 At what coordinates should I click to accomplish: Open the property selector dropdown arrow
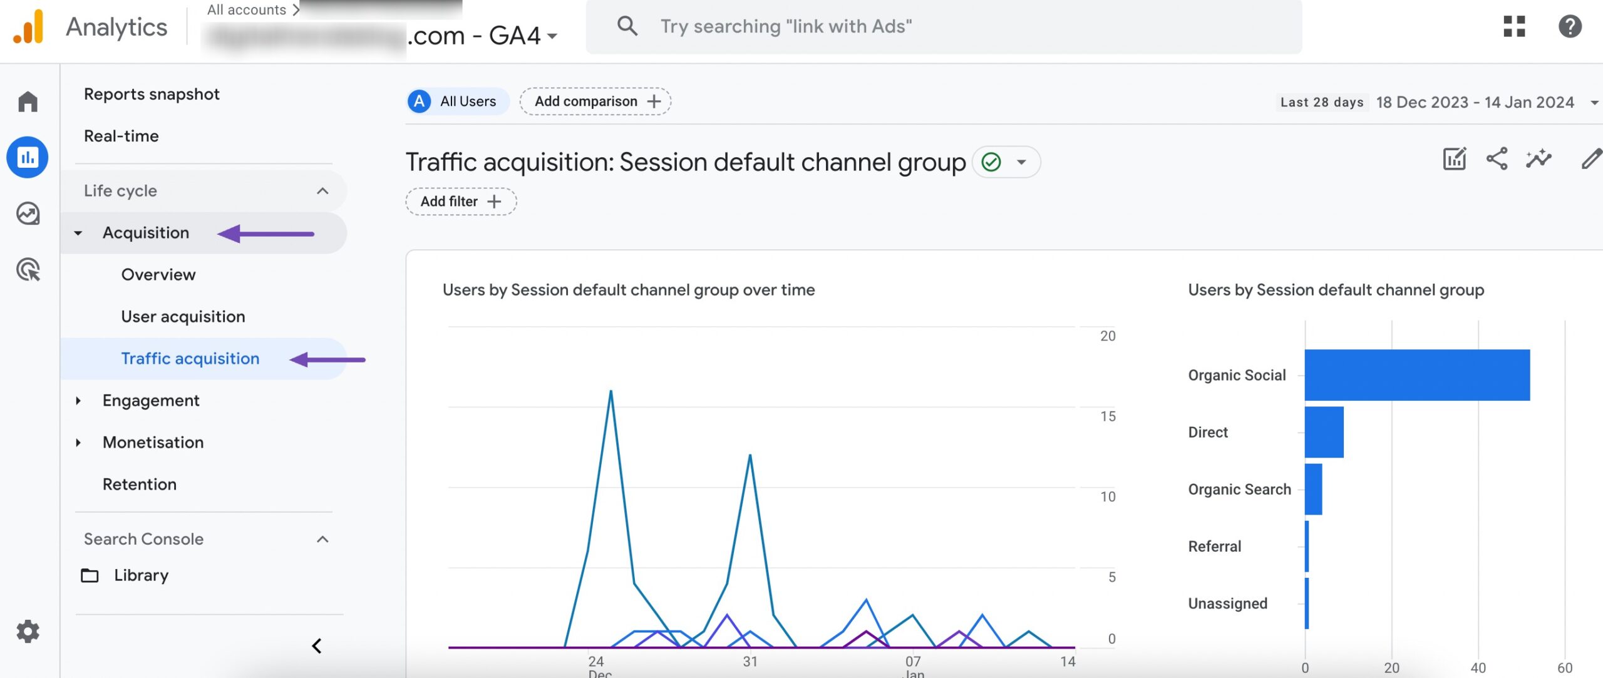click(552, 36)
